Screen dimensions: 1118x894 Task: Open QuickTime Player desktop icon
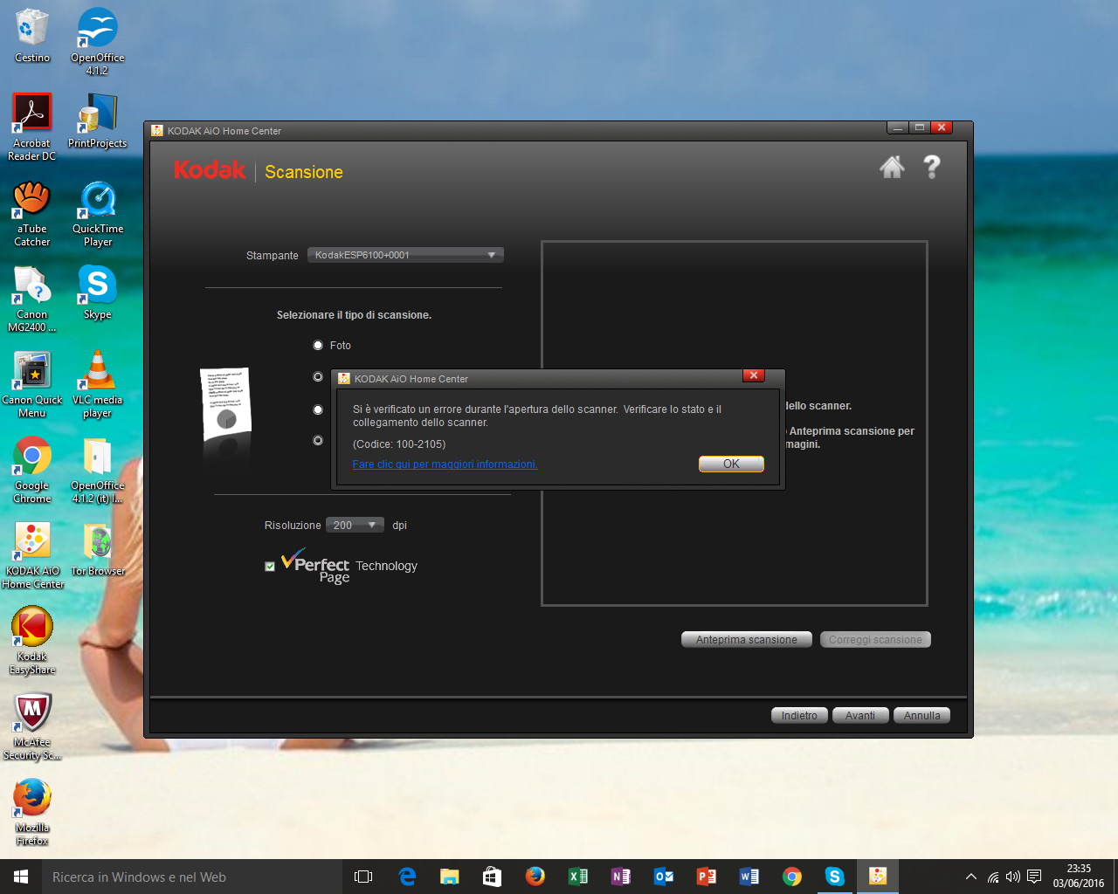coord(98,212)
